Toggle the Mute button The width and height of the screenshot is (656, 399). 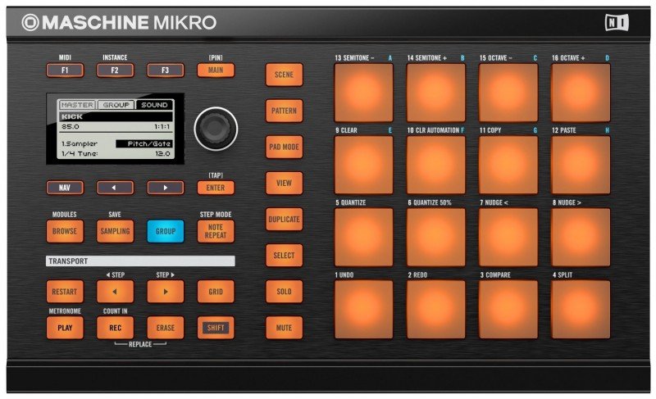click(x=284, y=328)
